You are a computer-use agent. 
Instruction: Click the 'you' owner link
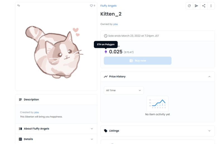coord(115,24)
